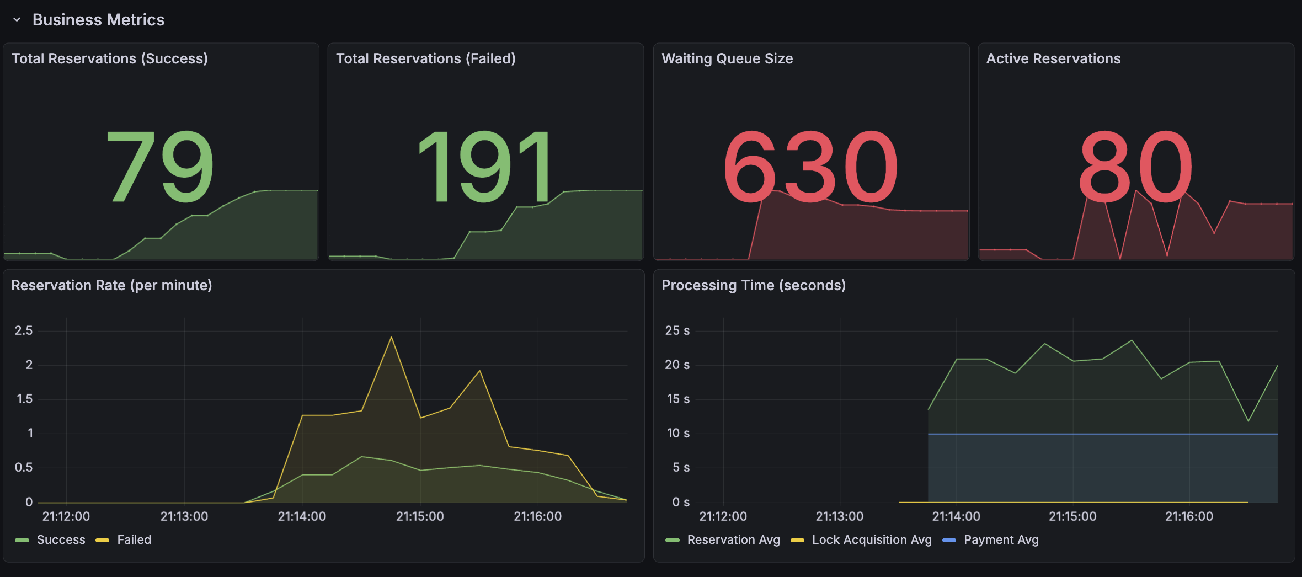
Task: Toggle the Failed series legend label
Action: pos(134,539)
